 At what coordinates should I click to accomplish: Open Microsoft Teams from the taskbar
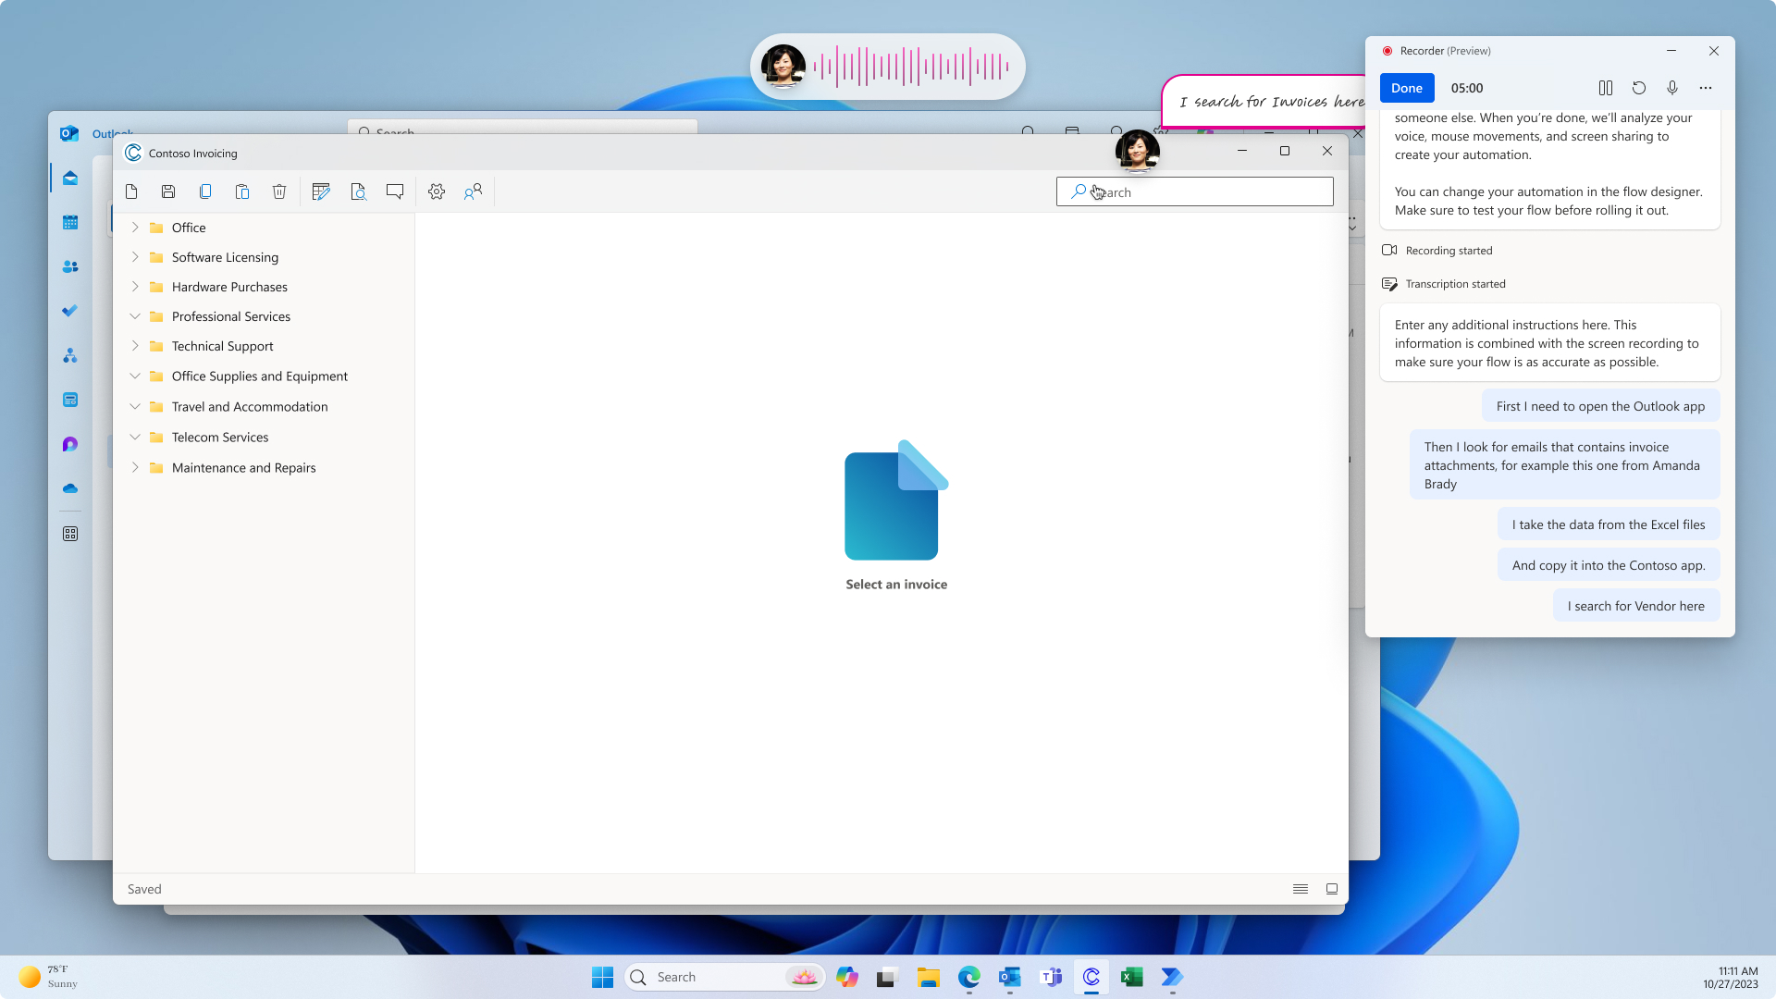coord(1050,977)
